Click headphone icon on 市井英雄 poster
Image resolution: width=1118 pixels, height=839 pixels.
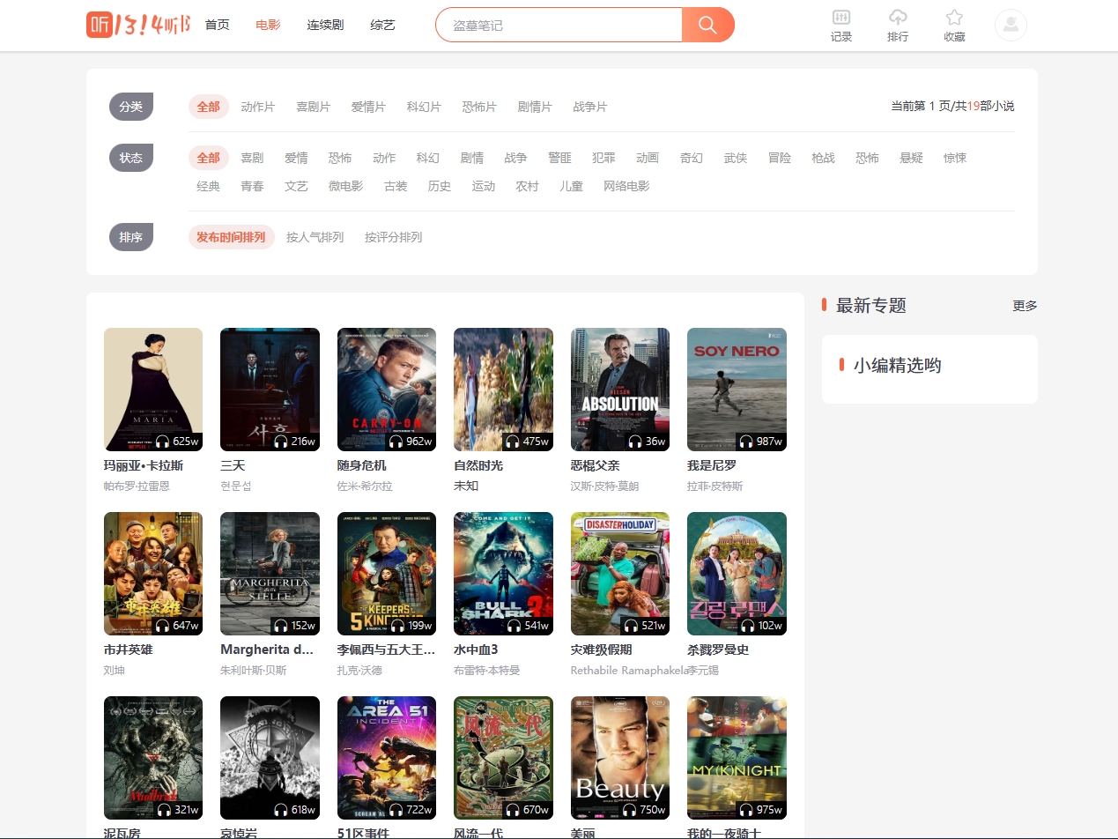pyautogui.click(x=163, y=626)
